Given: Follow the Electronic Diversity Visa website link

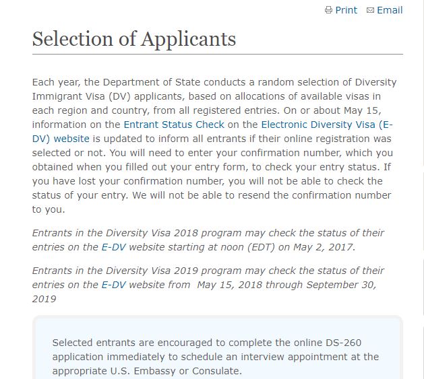Looking at the screenshot, I should (x=212, y=131).
